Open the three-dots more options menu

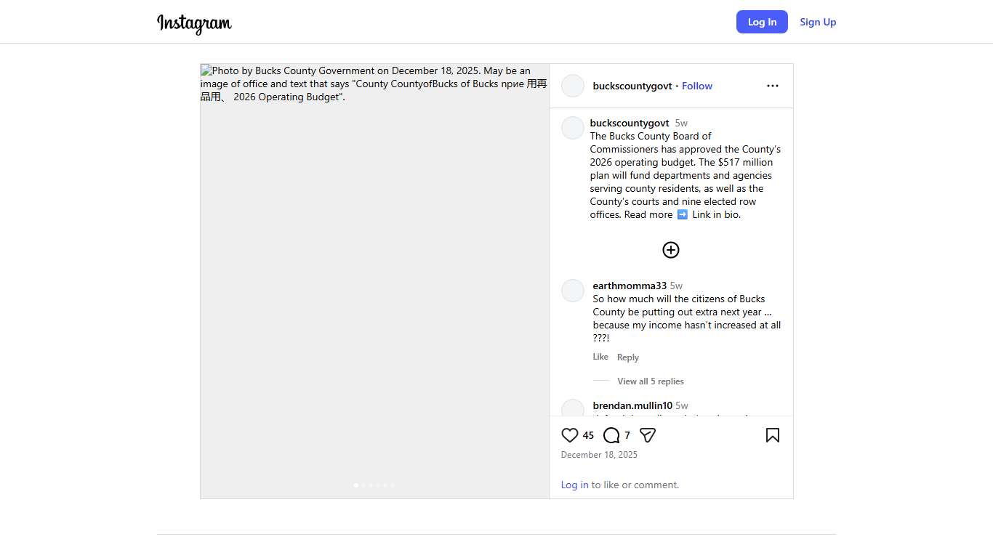pyautogui.click(x=772, y=86)
